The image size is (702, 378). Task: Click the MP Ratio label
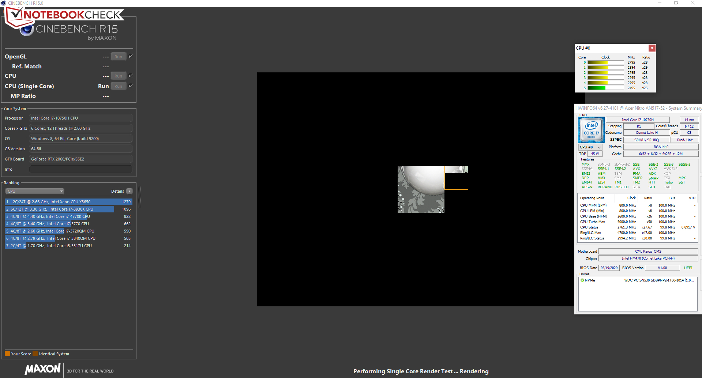click(23, 96)
